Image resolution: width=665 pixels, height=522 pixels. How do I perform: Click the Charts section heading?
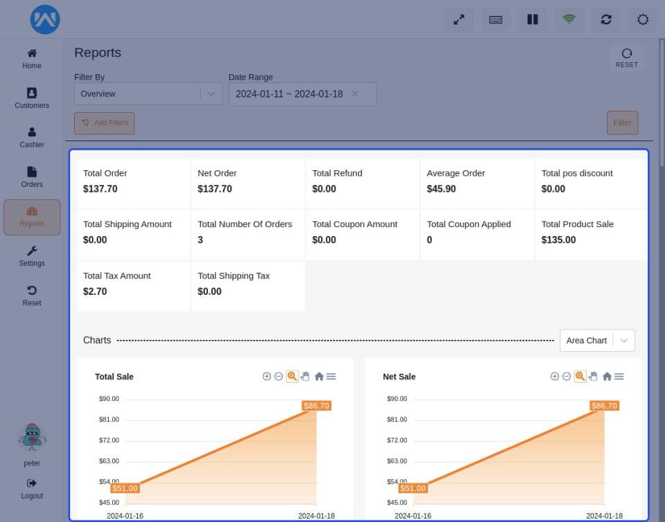(97, 340)
